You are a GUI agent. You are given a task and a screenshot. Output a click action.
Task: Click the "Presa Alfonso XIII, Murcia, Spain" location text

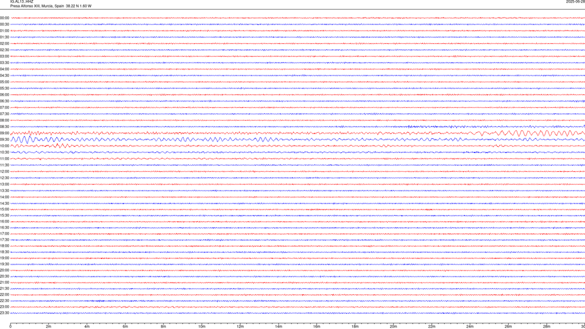(37, 6)
